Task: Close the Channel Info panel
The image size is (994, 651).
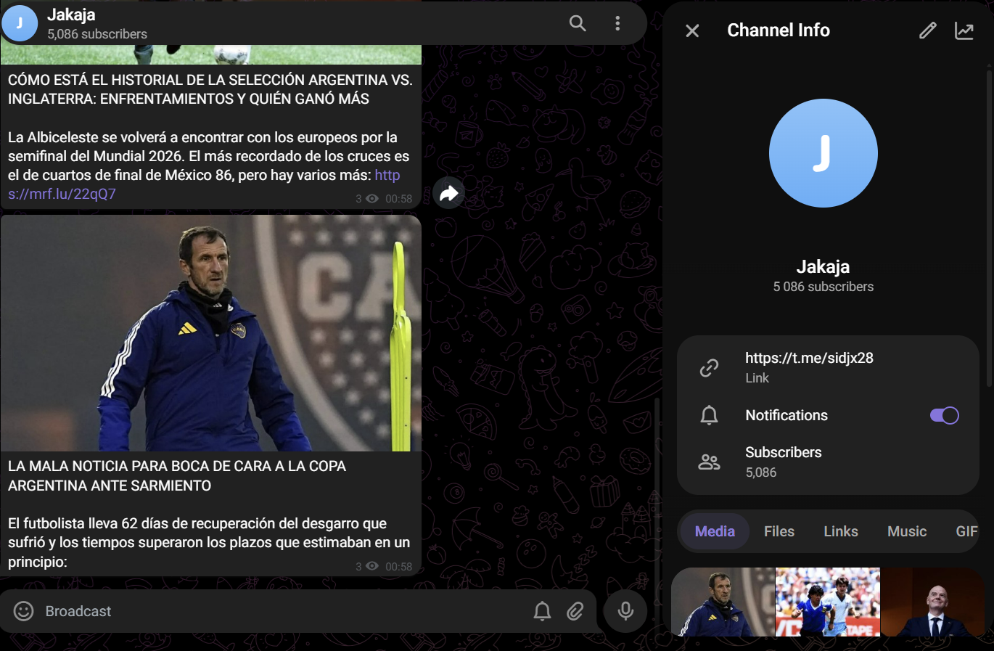Action: click(692, 30)
